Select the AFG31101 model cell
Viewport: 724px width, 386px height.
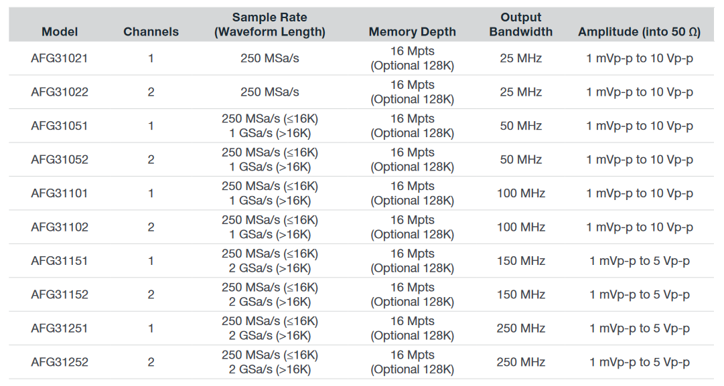[x=60, y=193]
